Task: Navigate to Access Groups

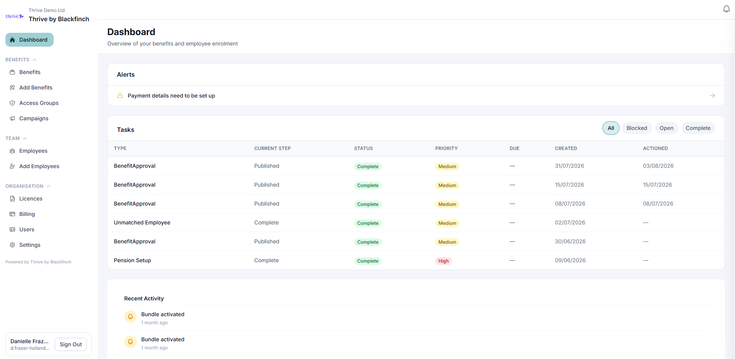Action: [39, 103]
